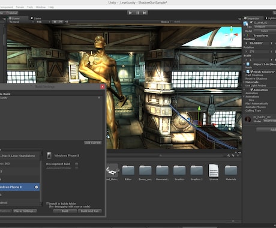Click the m_hadry_02 material preview sphere
This screenshot has height=228, width=276.
coord(248,119)
